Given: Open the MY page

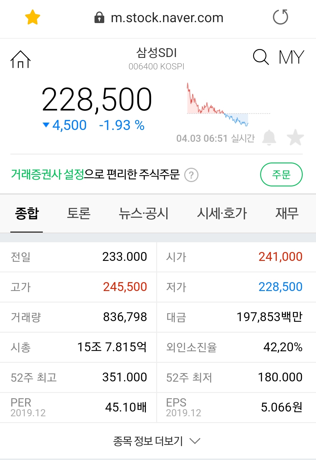Looking at the screenshot, I should click(291, 57).
